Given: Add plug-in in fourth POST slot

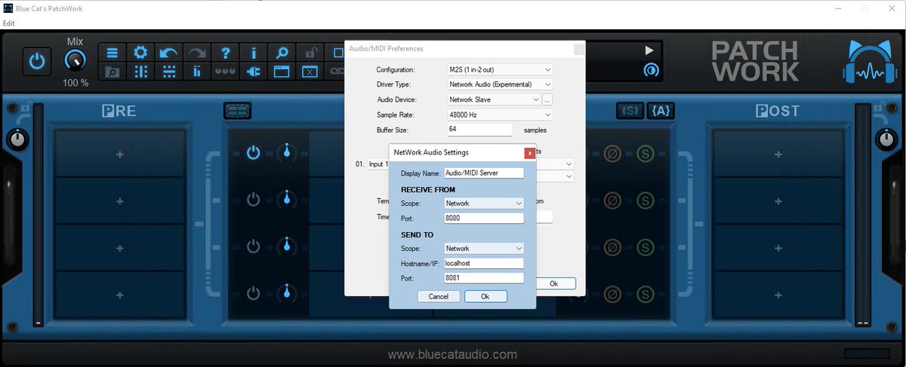Looking at the screenshot, I should tap(777, 295).
